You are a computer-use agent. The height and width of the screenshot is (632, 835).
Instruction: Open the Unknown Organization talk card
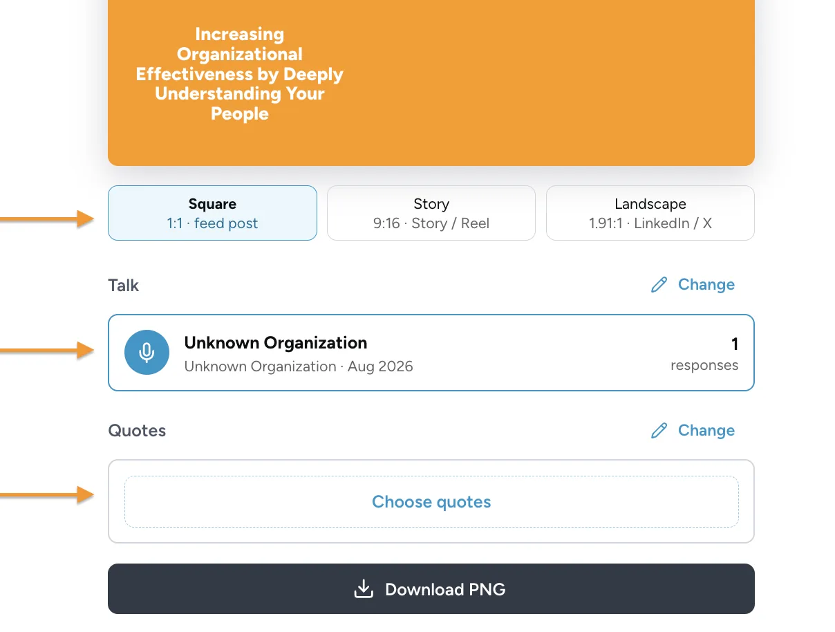(x=431, y=353)
